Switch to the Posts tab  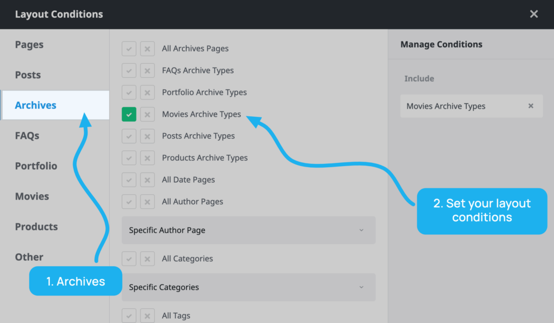coord(28,75)
